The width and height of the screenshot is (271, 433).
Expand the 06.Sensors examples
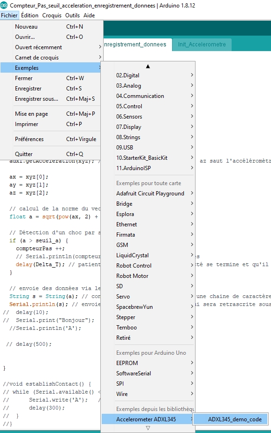click(x=148, y=117)
